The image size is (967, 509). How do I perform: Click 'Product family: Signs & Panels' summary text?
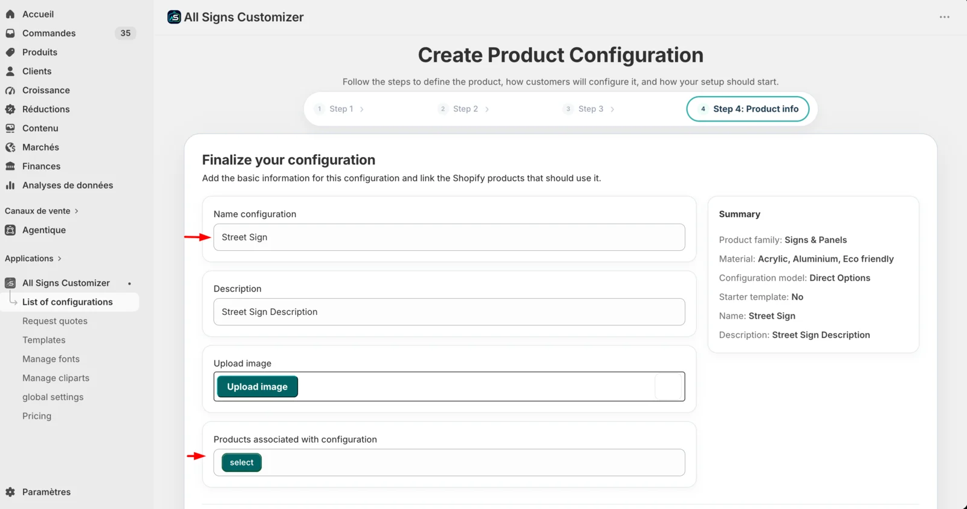[x=783, y=240]
